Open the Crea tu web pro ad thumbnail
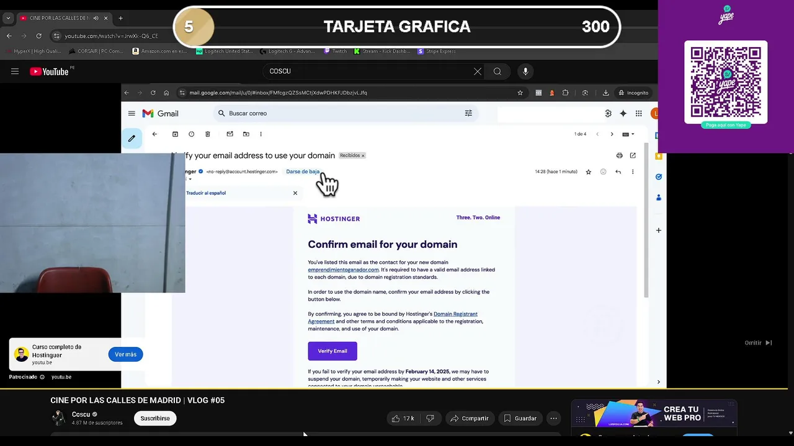Viewport: 794px width, 446px height. (x=654, y=413)
